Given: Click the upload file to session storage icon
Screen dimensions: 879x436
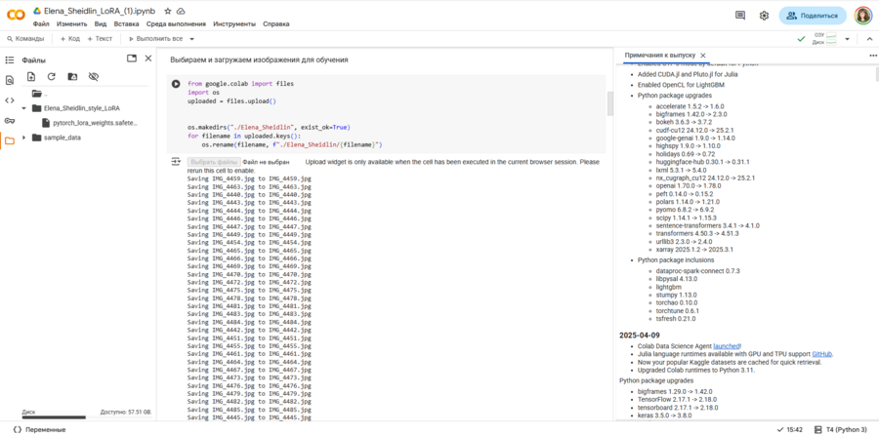Looking at the screenshot, I should coord(31,76).
